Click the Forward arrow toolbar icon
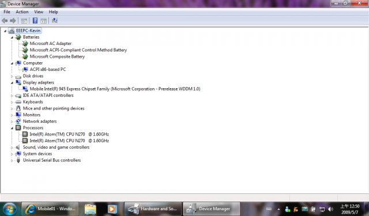 coord(13,21)
